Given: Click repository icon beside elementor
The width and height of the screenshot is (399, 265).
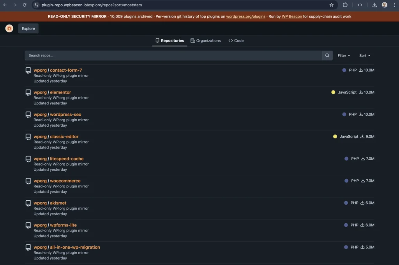Looking at the screenshot, I should click(x=28, y=93).
